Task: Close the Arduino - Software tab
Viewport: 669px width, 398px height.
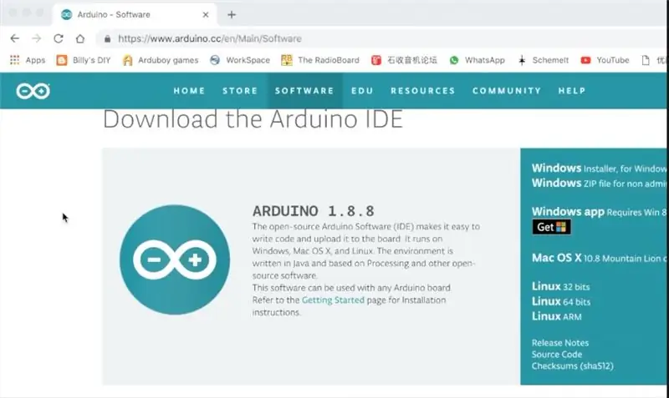Action: click(206, 14)
